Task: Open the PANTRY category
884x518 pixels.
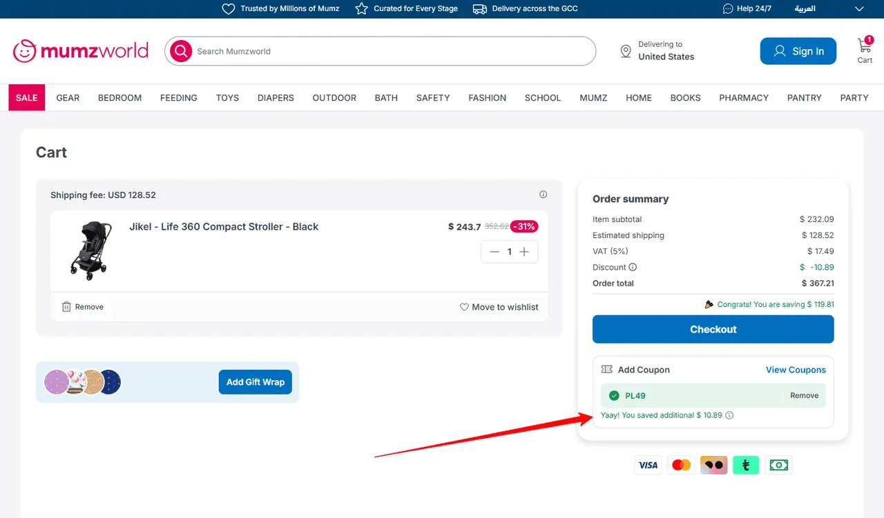Action: tap(805, 98)
